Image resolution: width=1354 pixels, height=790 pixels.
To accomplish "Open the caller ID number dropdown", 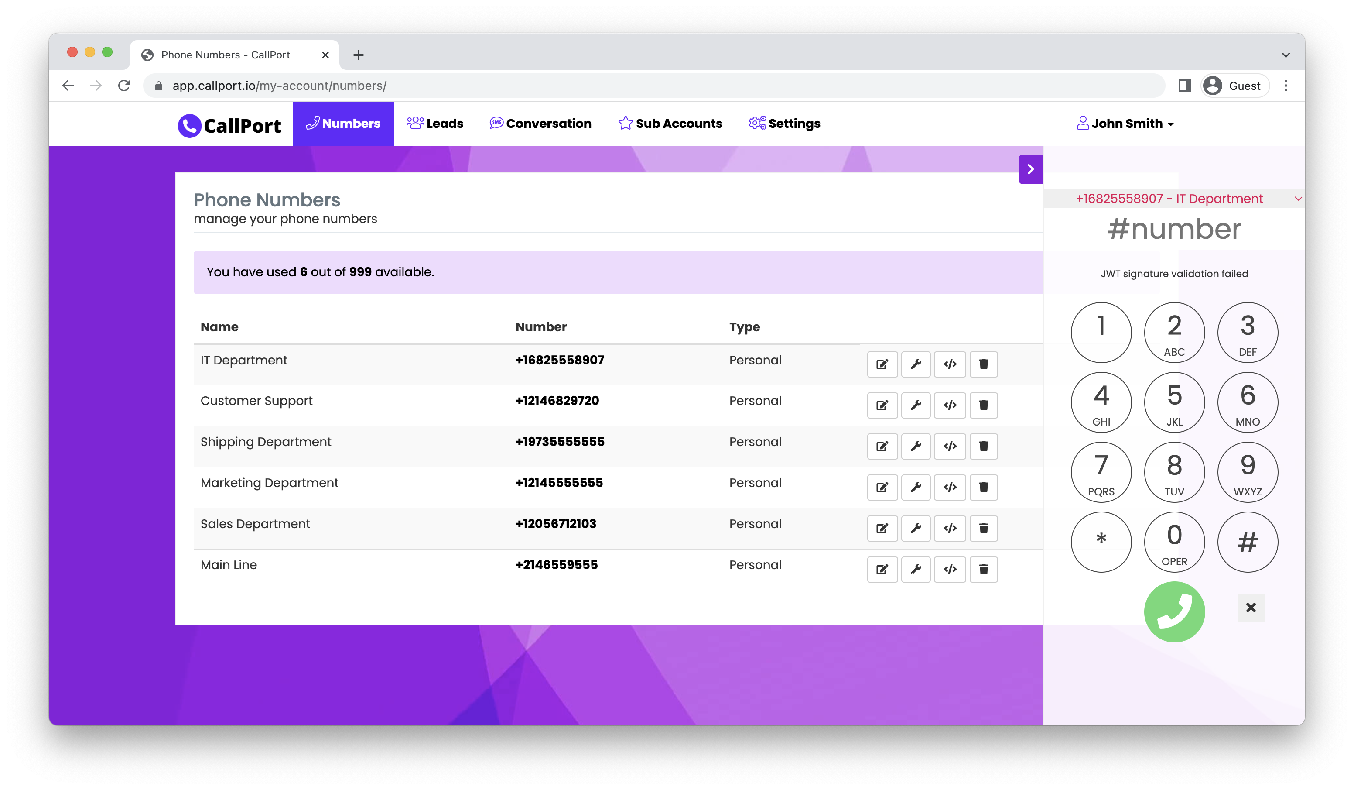I will pyautogui.click(x=1173, y=199).
